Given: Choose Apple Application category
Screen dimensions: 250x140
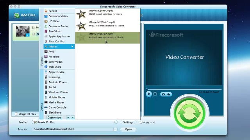Looking at the screenshot, I should pyautogui.click(x=59, y=36).
